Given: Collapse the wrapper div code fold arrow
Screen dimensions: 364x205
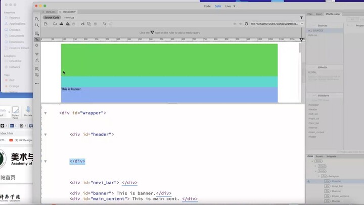Looking at the screenshot, I should 45,113.
